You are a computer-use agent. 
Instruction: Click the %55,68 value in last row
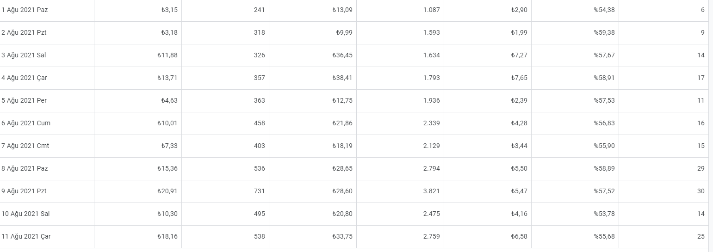(x=604, y=236)
